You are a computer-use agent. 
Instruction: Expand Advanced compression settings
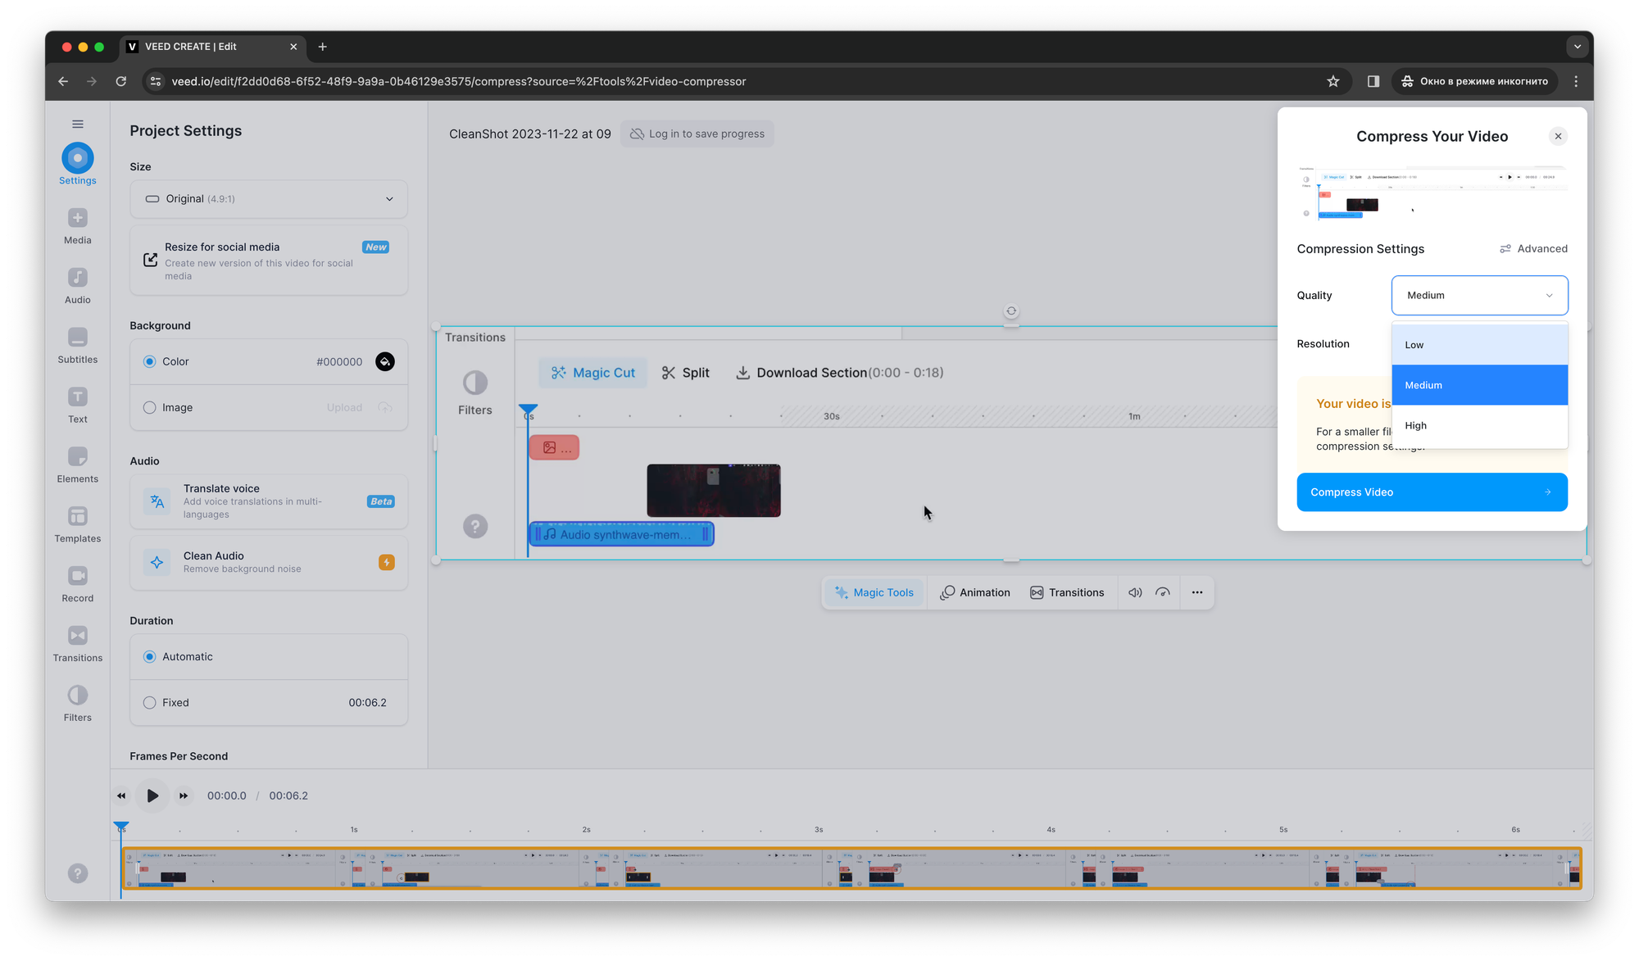[1533, 249]
